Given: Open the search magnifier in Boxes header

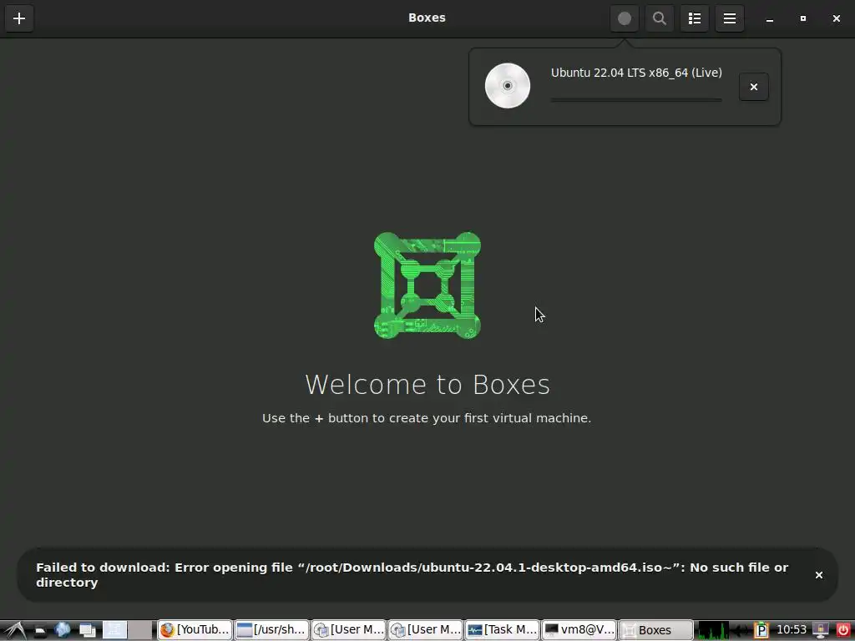Looking at the screenshot, I should [x=660, y=18].
